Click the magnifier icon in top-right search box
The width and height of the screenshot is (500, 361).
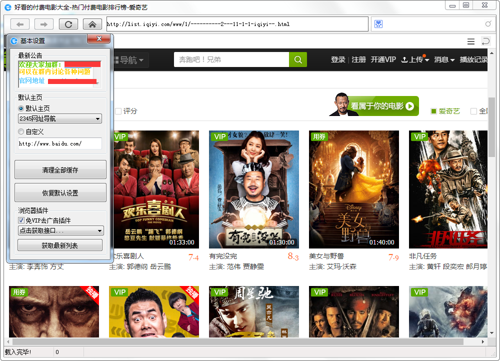point(488,24)
